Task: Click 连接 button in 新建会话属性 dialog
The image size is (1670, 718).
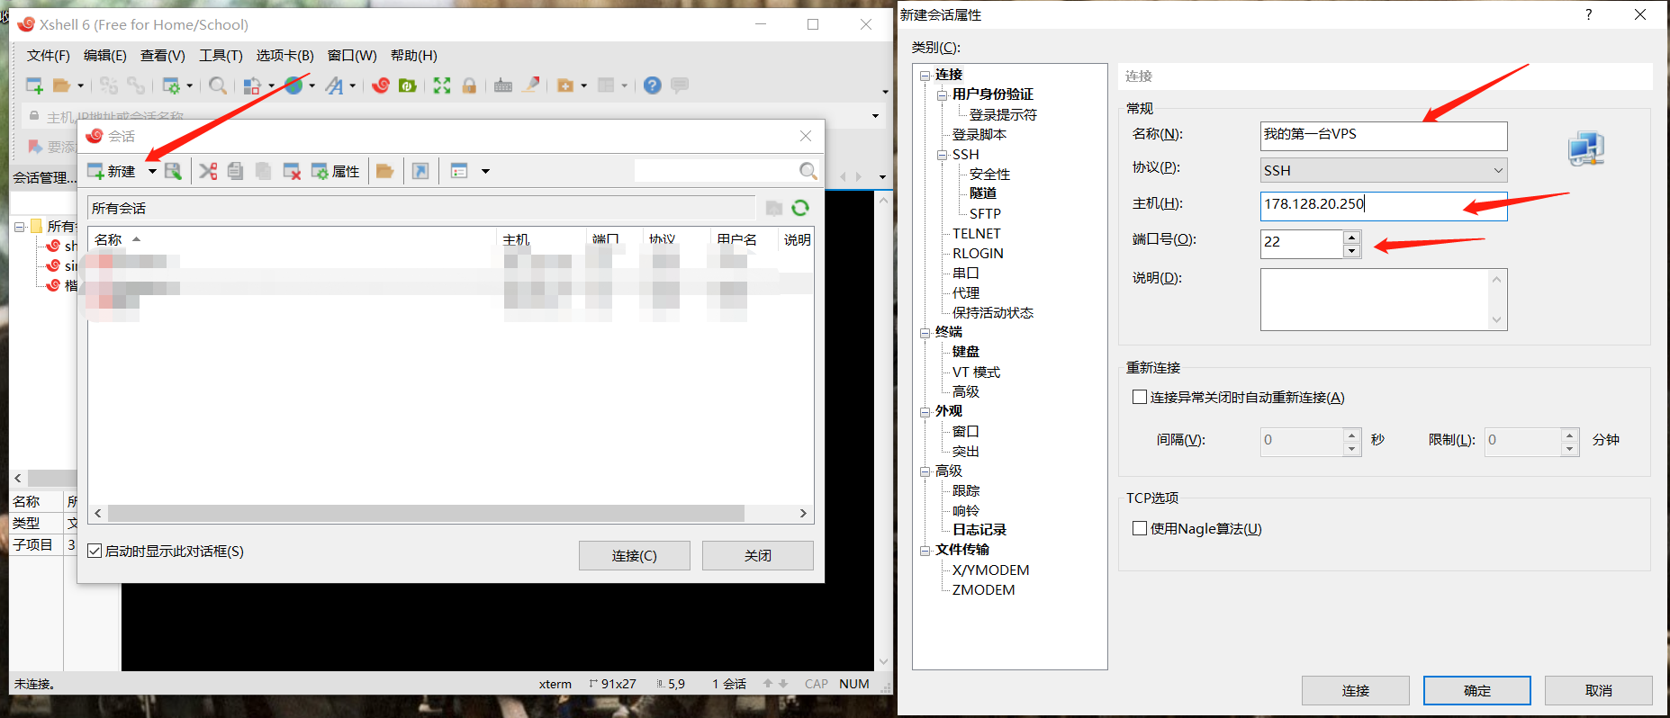Action: pos(1356,690)
